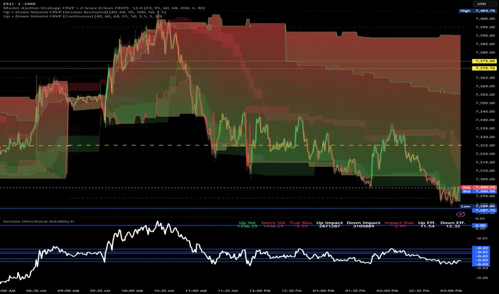Viewport: 499px width, 294px height.
Task: Click the 7,385.00 price axis label
Action: 485,44
